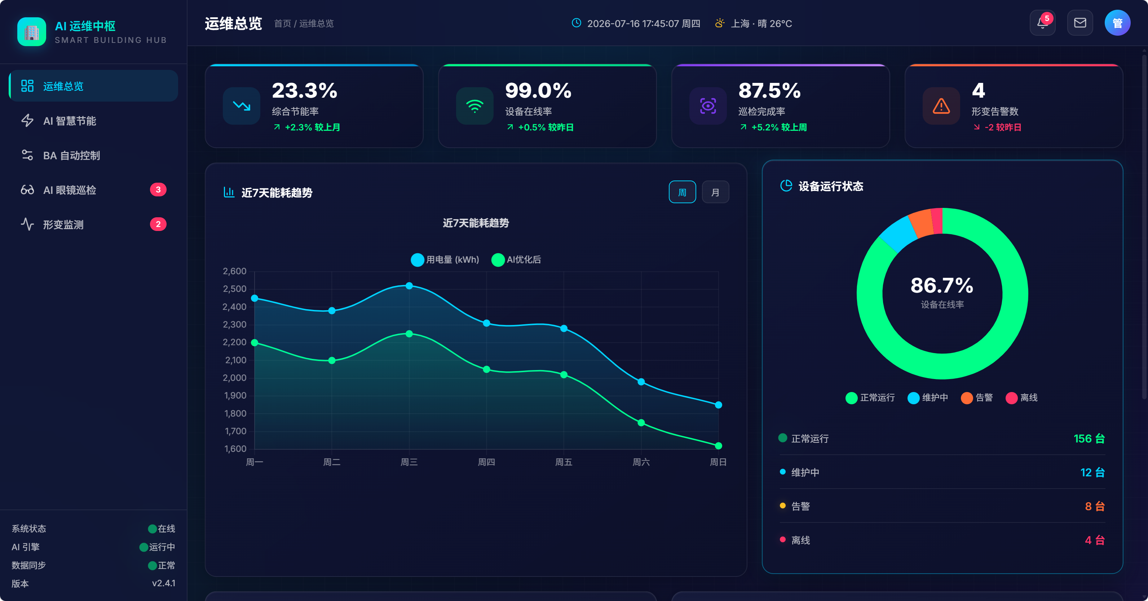
Task: Click the -2 较昨日 trend text
Action: pos(1003,128)
